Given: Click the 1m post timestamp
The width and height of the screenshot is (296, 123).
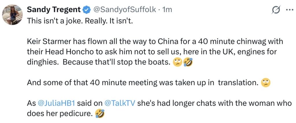Looking at the screenshot, I should pyautogui.click(x=167, y=10).
